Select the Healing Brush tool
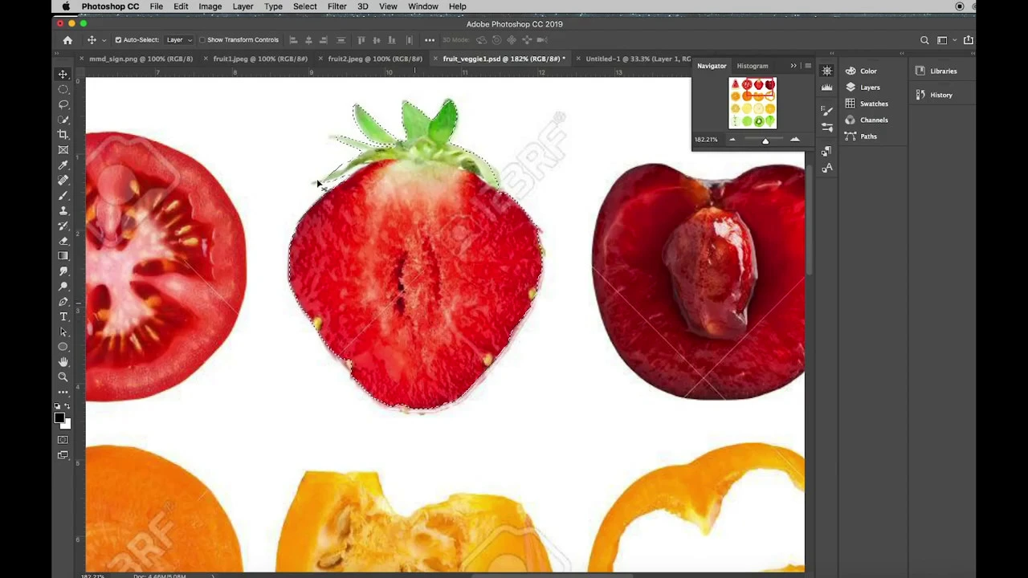1028x578 pixels. click(x=63, y=181)
